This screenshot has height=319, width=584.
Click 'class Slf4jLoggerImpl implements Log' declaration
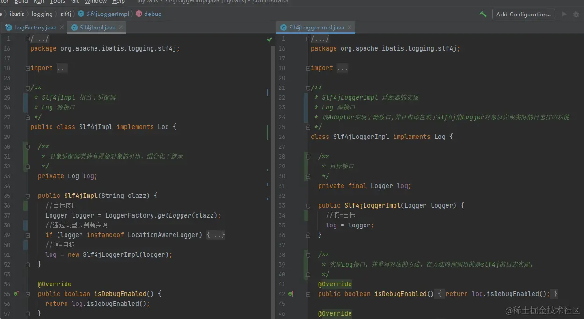(x=378, y=137)
